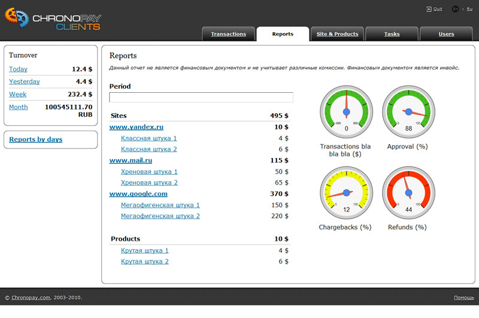Click the ChronoPay gear logo icon

pos(17,19)
